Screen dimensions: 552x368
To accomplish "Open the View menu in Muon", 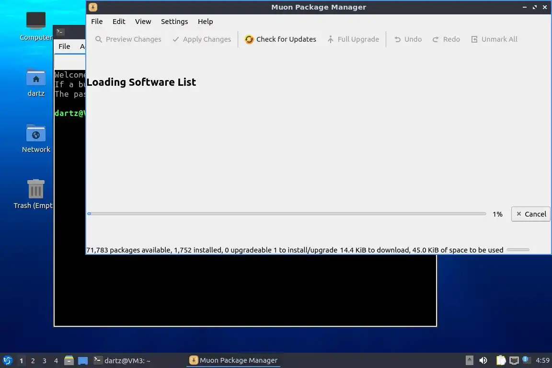I will [x=143, y=22].
